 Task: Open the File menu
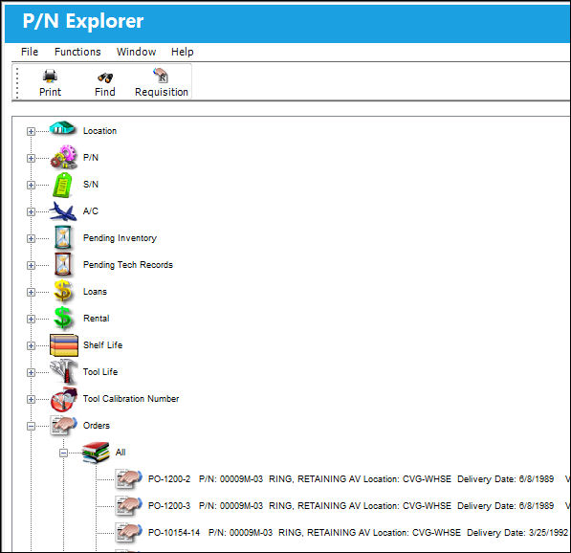coord(30,52)
